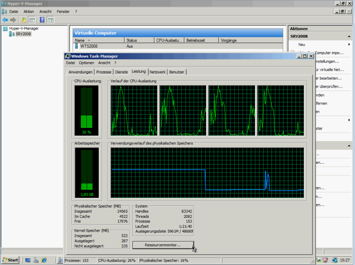
Task: Click the Insgesamt value 24565
Action: pos(122,211)
